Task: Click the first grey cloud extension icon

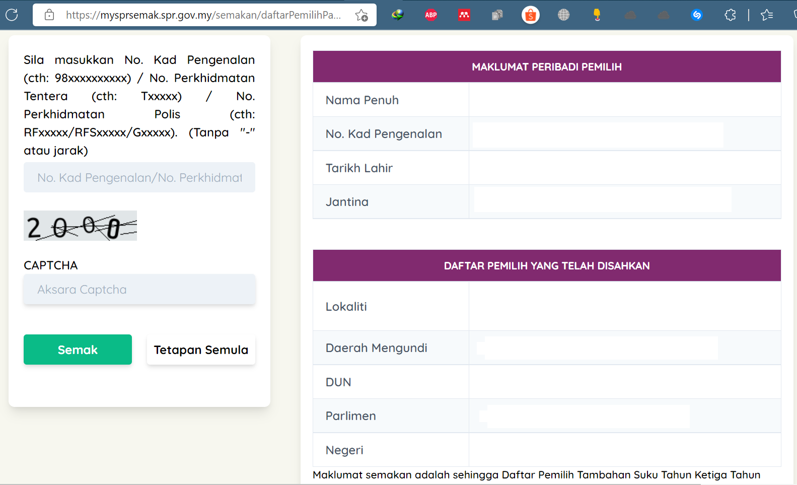Action: [630, 15]
